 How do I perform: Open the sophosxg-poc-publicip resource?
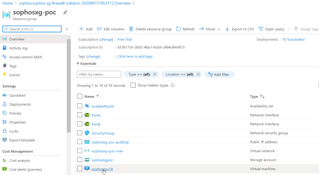110,142
